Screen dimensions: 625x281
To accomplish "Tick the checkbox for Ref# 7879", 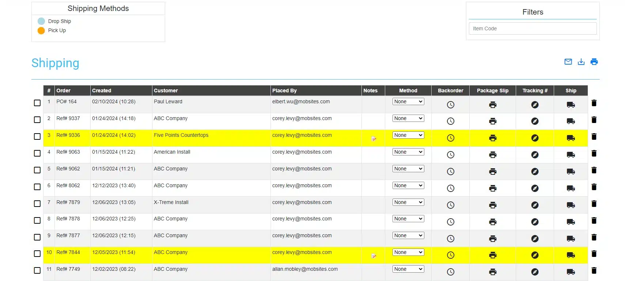I will click(x=37, y=204).
